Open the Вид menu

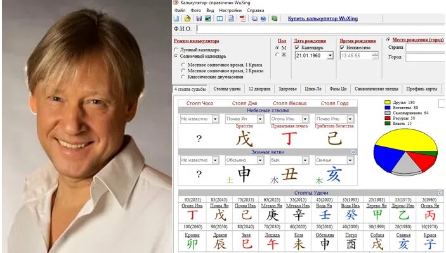[210, 10]
